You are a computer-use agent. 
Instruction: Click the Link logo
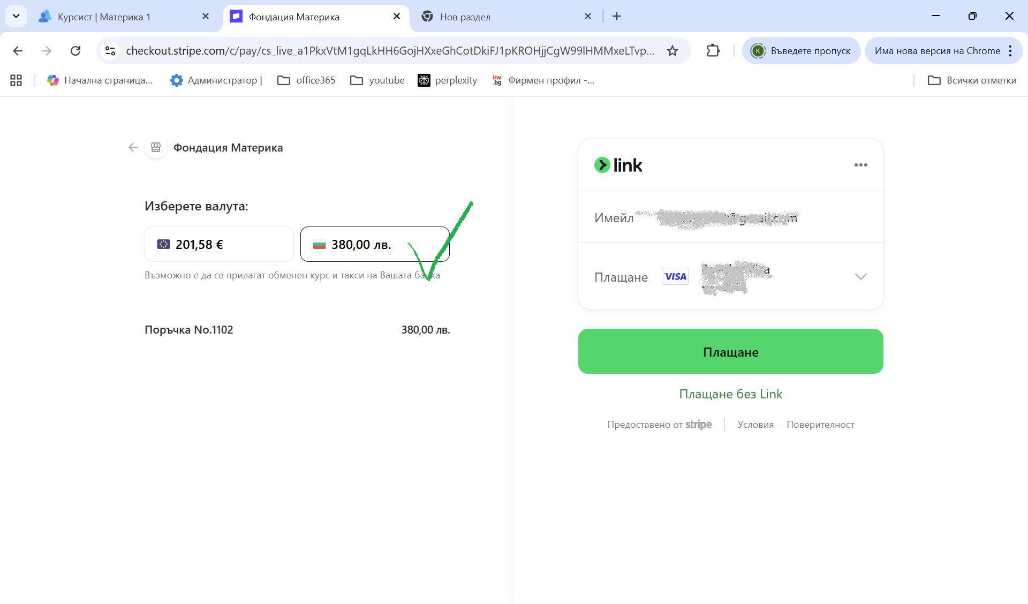coord(618,165)
